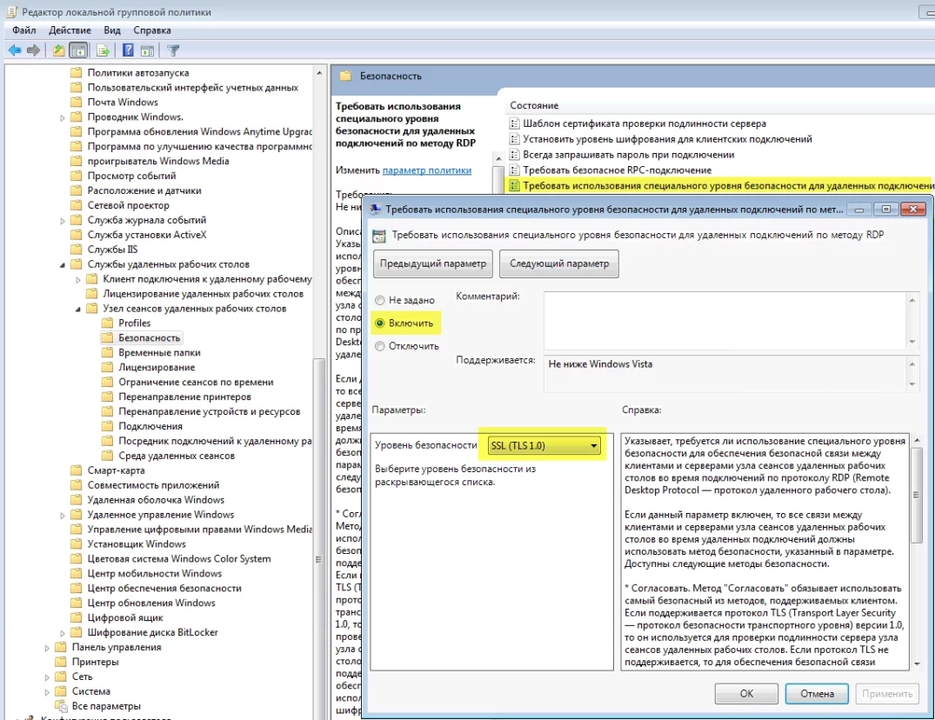
Task: Click the policy icon beside Установить уровень шифрования
Action: tap(515, 139)
